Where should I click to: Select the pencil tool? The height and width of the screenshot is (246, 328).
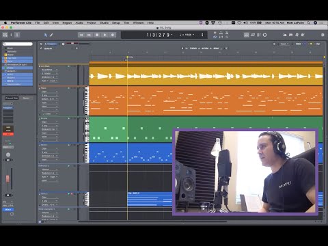pos(51,35)
